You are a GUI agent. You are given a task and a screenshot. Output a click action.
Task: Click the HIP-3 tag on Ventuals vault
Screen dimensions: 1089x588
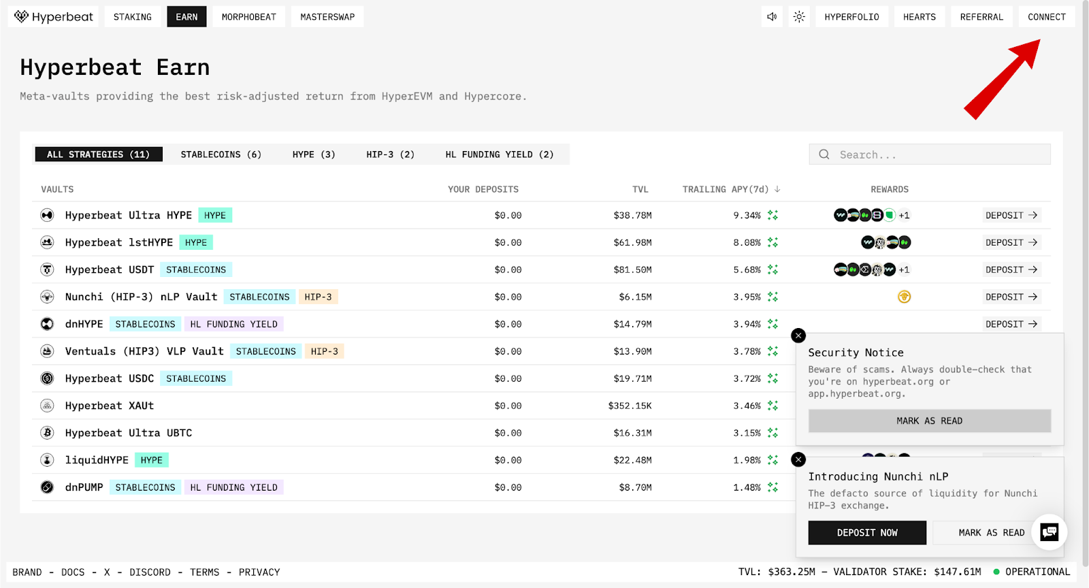(325, 351)
